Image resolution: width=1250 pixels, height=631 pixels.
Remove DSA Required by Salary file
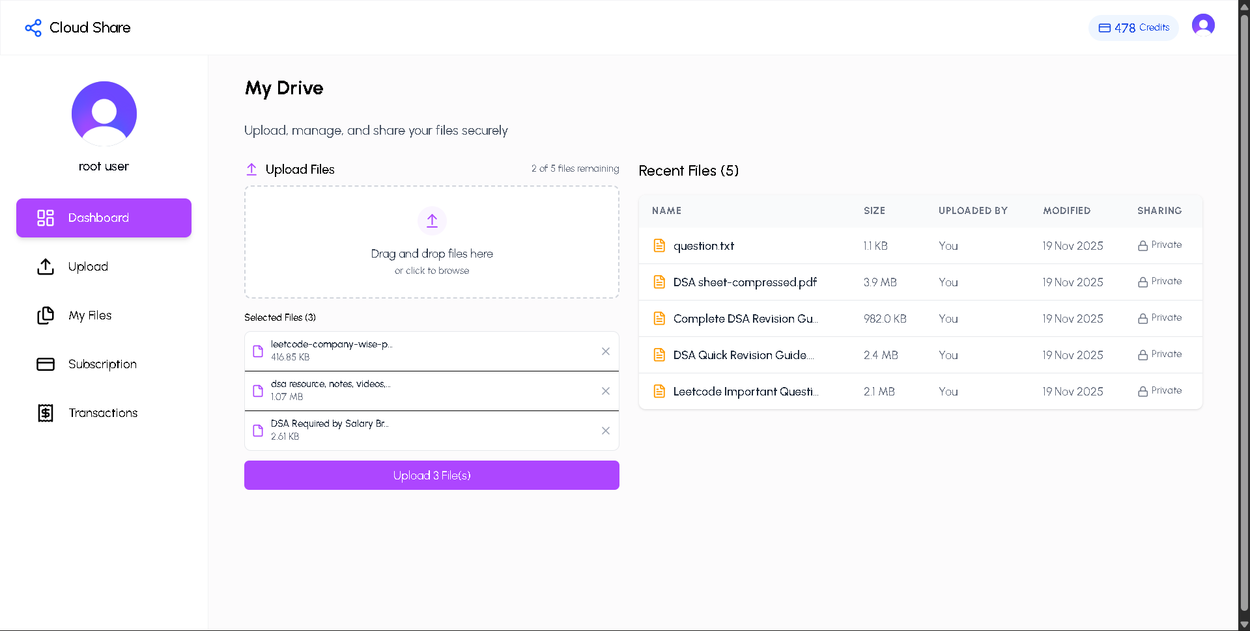(606, 431)
